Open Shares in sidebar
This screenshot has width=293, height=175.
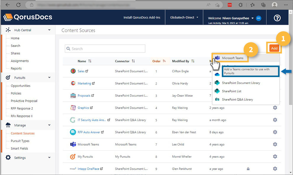point(15,53)
